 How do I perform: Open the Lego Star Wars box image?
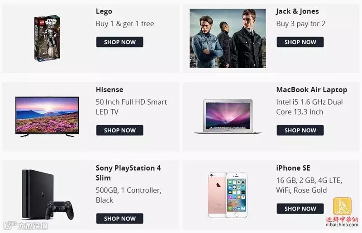[x=47, y=38]
